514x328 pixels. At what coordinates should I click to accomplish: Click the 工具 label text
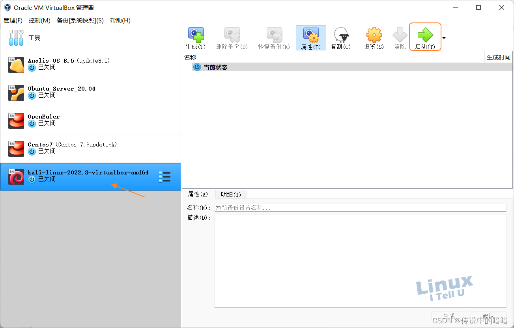coord(34,38)
